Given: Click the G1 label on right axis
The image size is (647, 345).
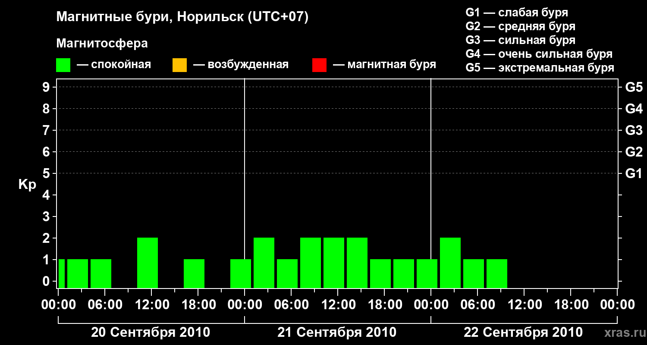Looking at the screenshot, I should coord(634,173).
